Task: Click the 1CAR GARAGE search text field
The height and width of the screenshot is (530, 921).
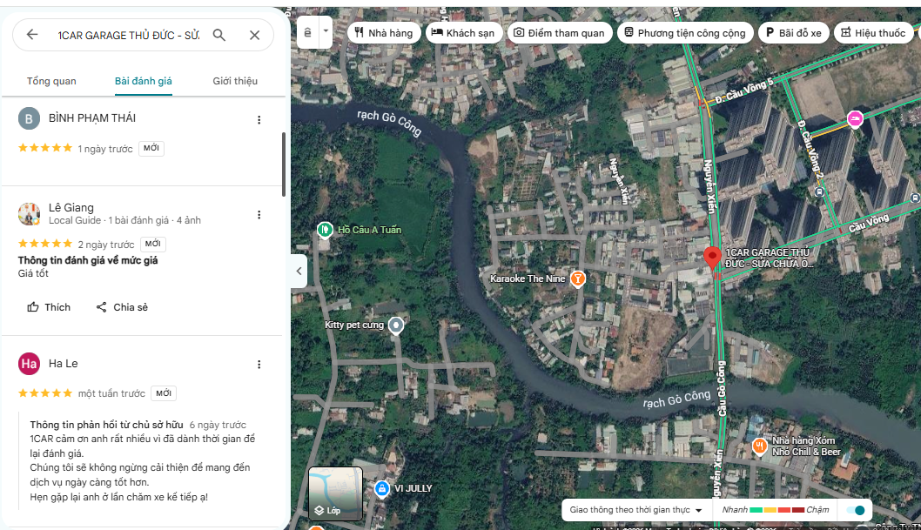Action: [x=129, y=35]
